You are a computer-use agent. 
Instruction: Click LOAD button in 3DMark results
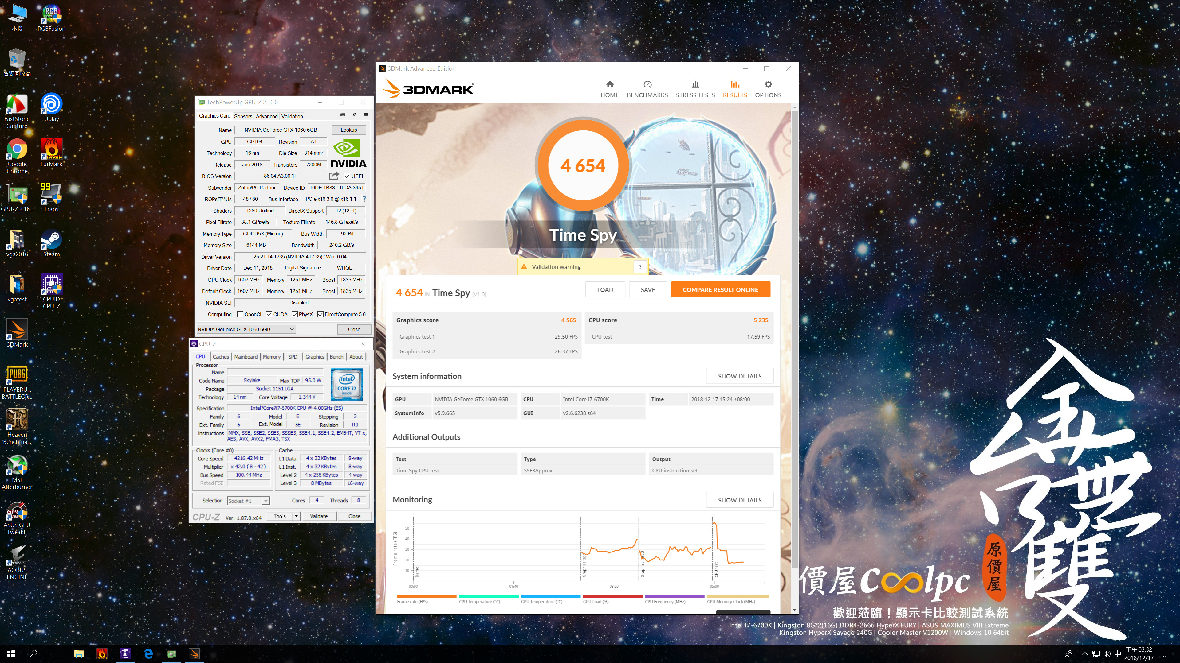pos(605,290)
